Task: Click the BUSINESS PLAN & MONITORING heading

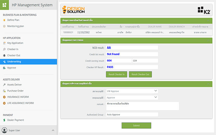Action: (20, 15)
